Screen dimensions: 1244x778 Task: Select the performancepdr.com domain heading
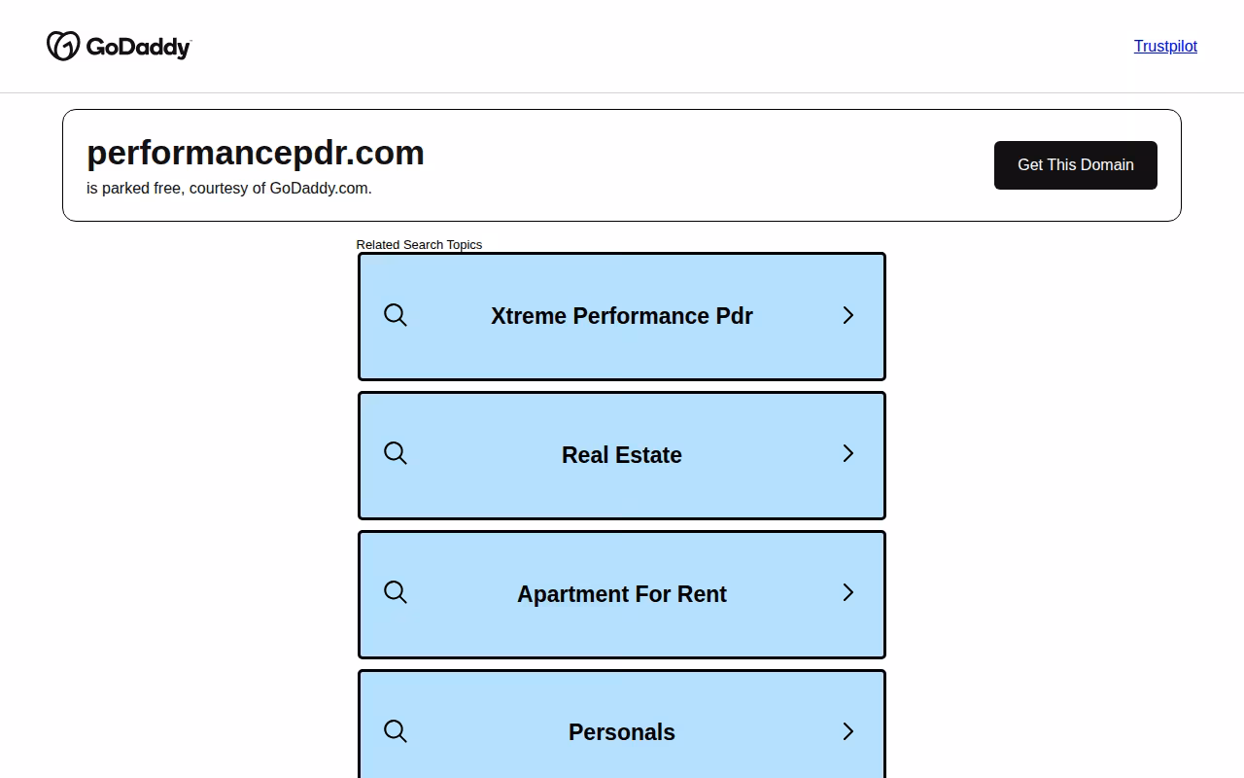point(256,153)
